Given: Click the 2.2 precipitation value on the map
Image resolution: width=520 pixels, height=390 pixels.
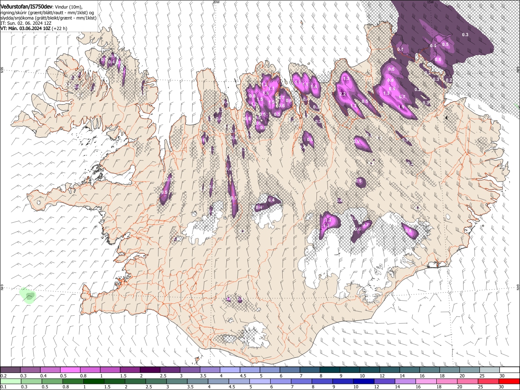Looking at the screenshot, I should tap(342, 94).
